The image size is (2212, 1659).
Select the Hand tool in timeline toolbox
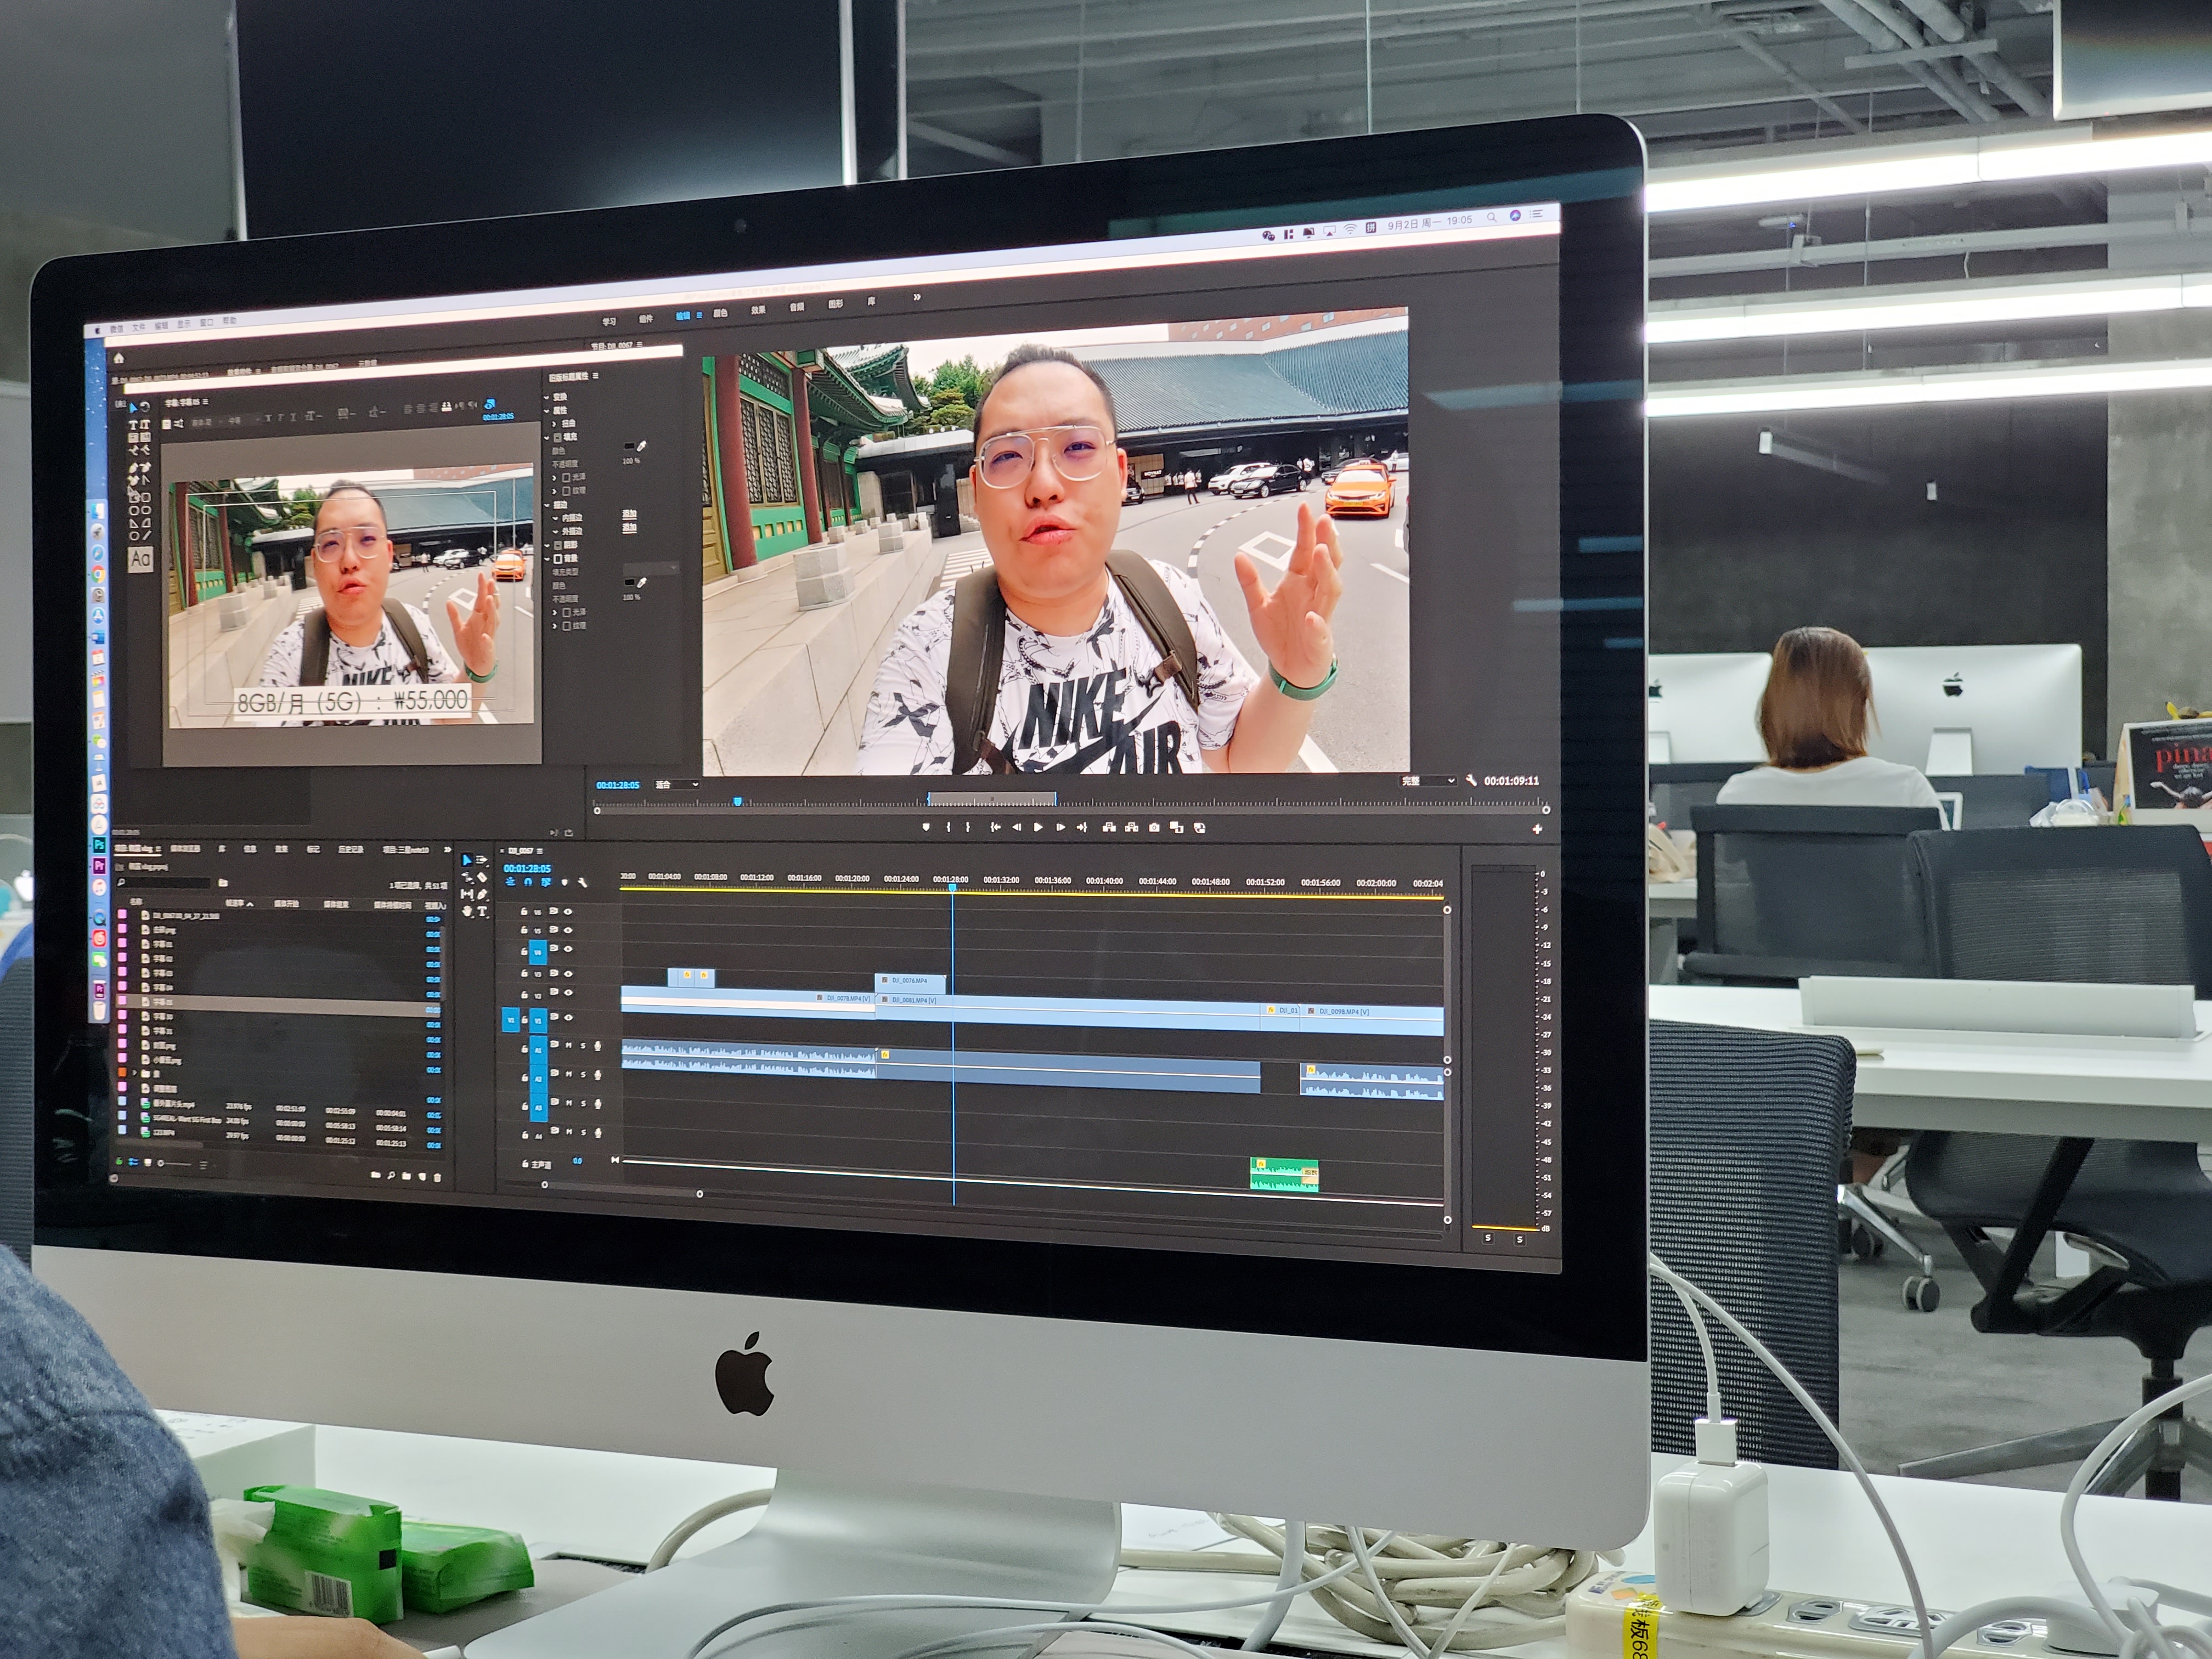tap(467, 912)
